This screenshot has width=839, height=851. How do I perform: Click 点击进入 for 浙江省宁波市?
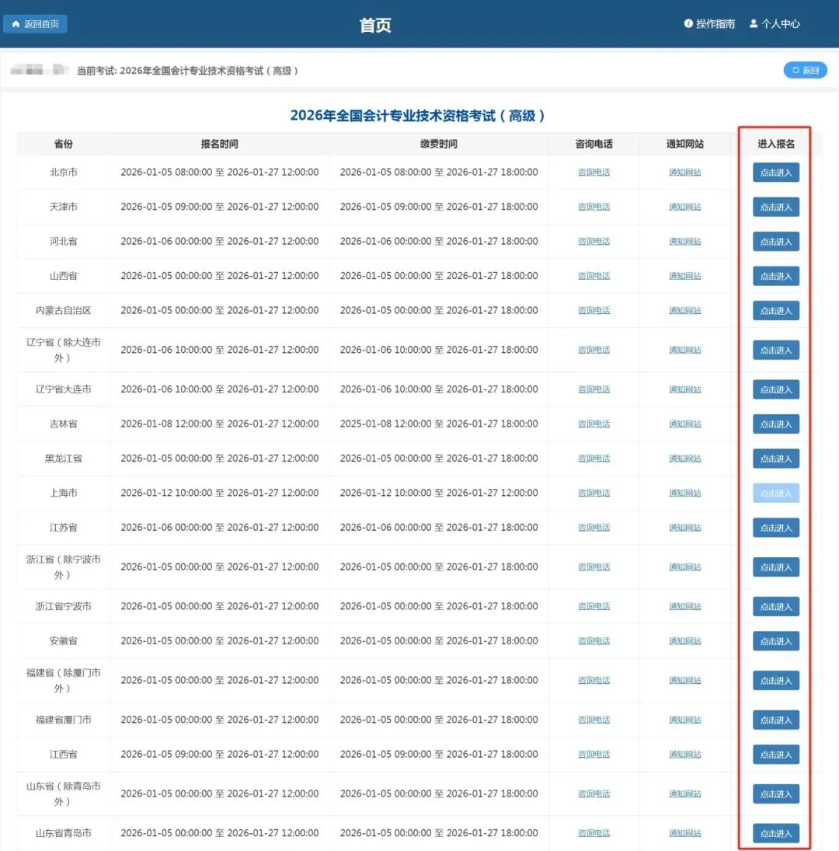[x=775, y=606]
